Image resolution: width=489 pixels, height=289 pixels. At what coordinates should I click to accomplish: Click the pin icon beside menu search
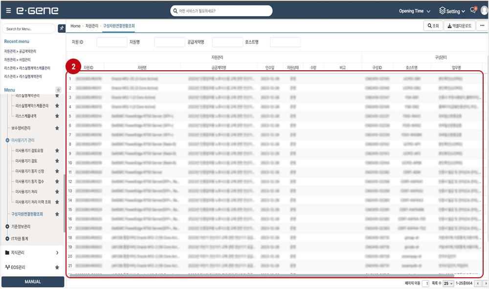pyautogui.click(x=62, y=29)
